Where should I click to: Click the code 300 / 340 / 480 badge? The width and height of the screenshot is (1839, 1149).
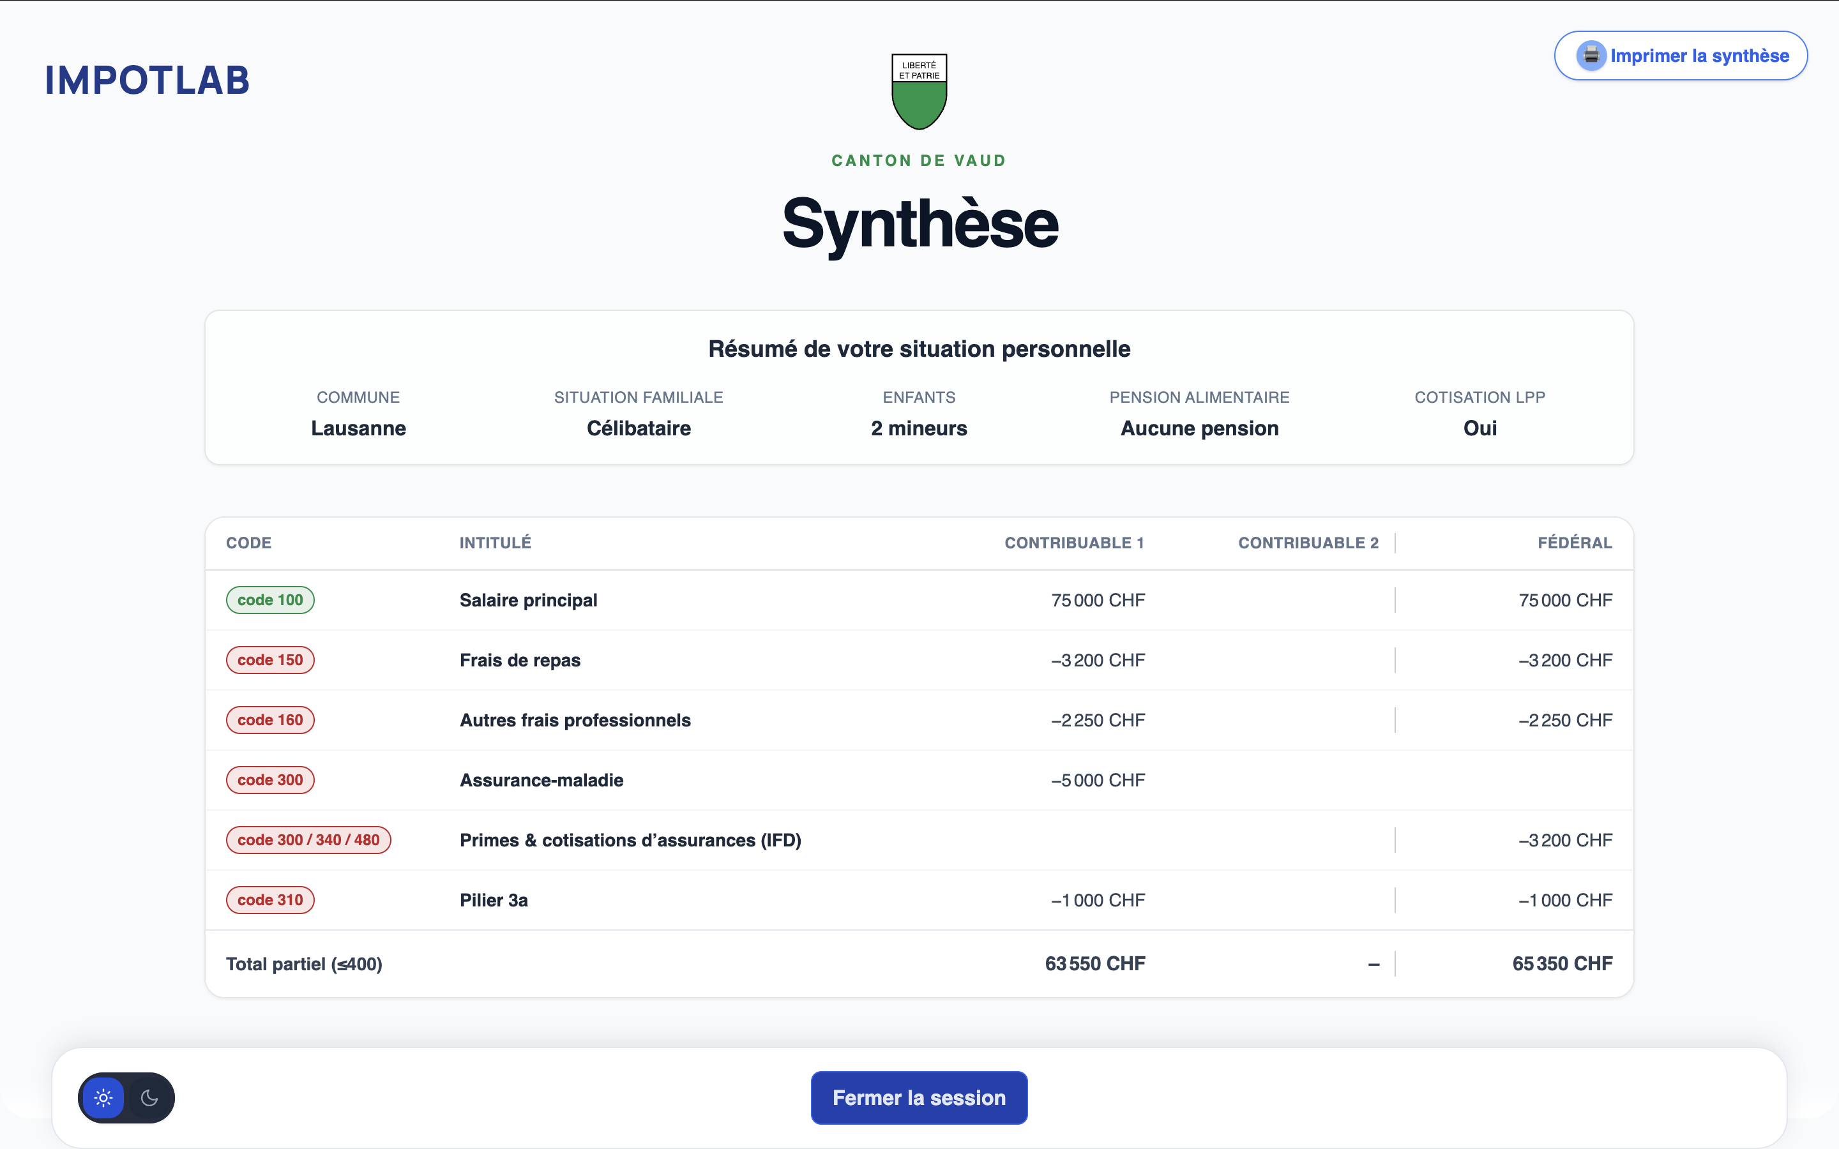tap(308, 839)
